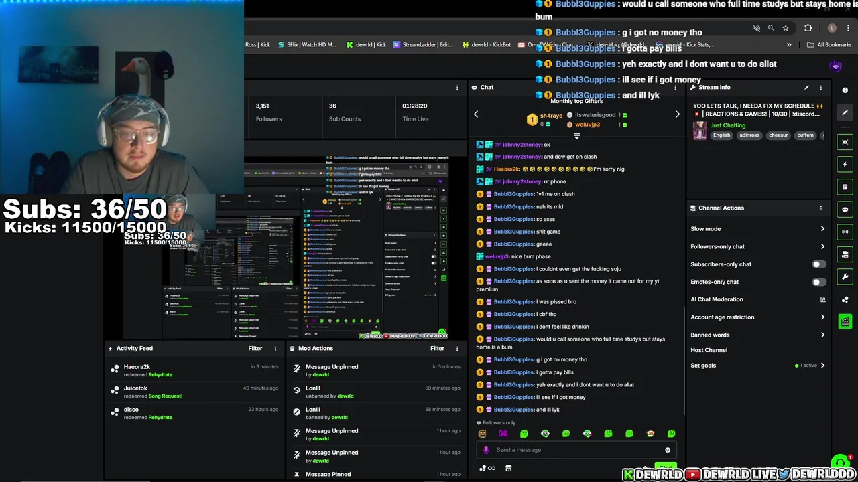858x482 pixels.
Task: Open the emoji picker in message box
Action: point(667,450)
